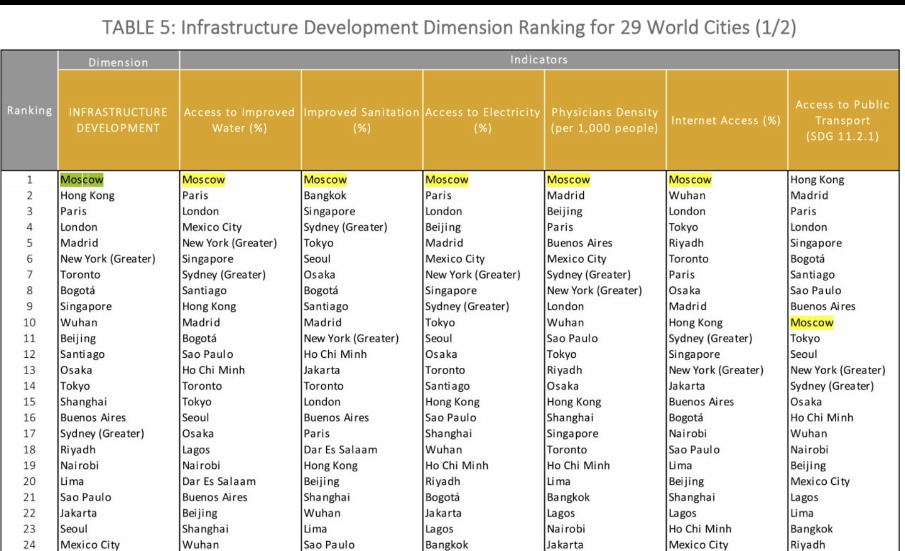This screenshot has width=905, height=551.
Task: Click ranking number 7
Action: 29,275
